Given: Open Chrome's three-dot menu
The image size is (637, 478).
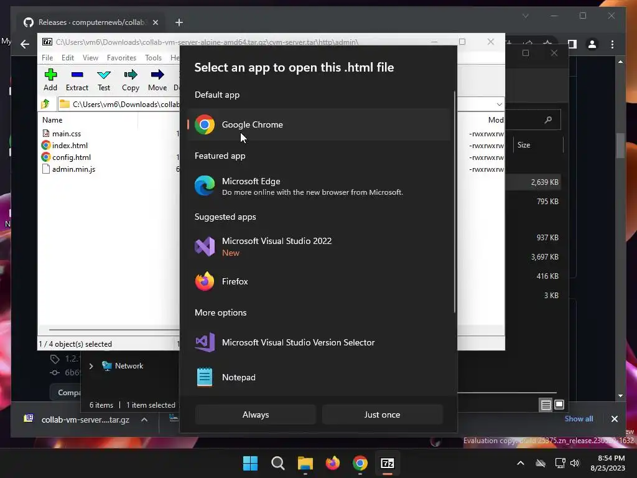Looking at the screenshot, I should (x=612, y=44).
